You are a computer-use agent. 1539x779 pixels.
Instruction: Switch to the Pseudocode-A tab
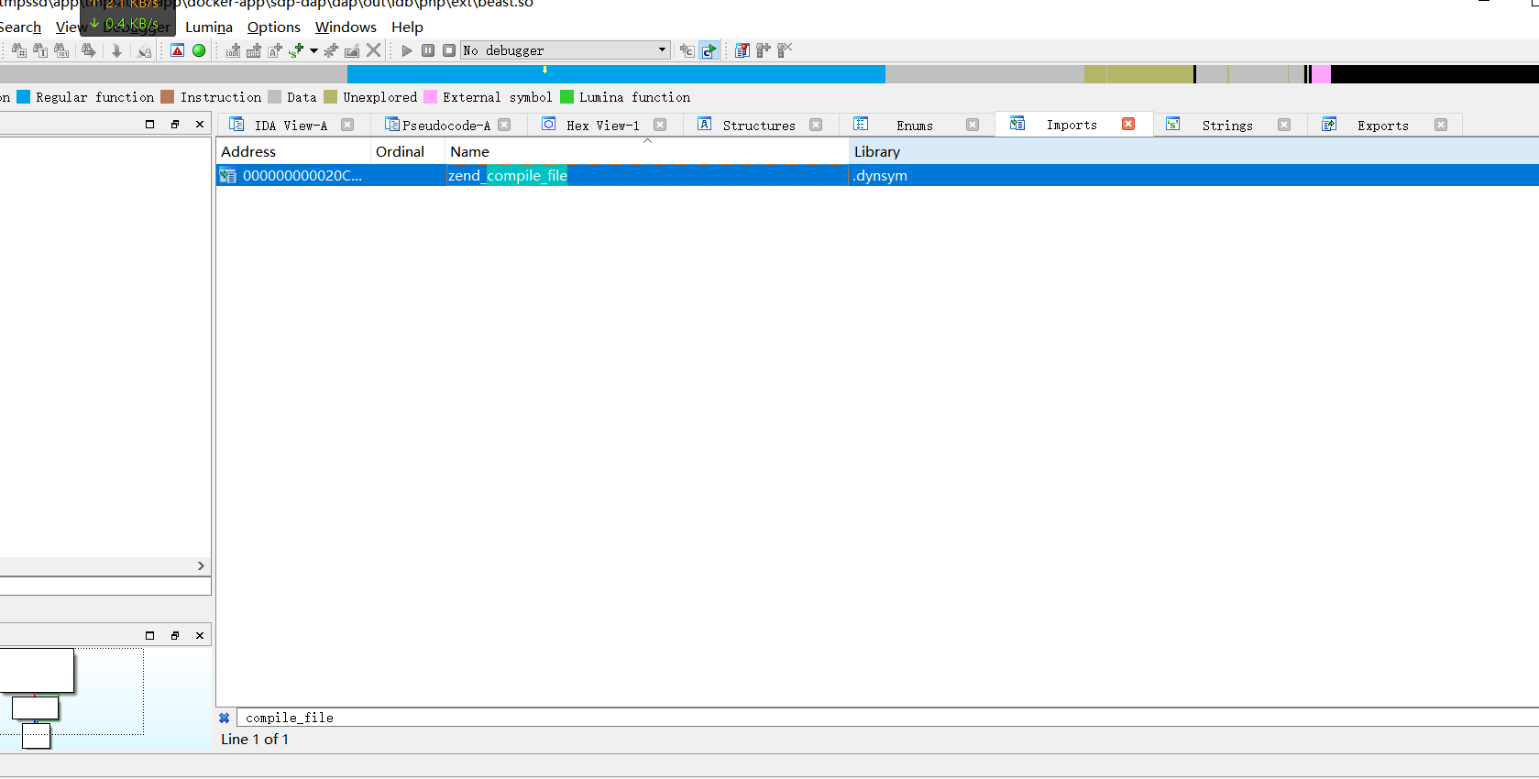(x=446, y=126)
